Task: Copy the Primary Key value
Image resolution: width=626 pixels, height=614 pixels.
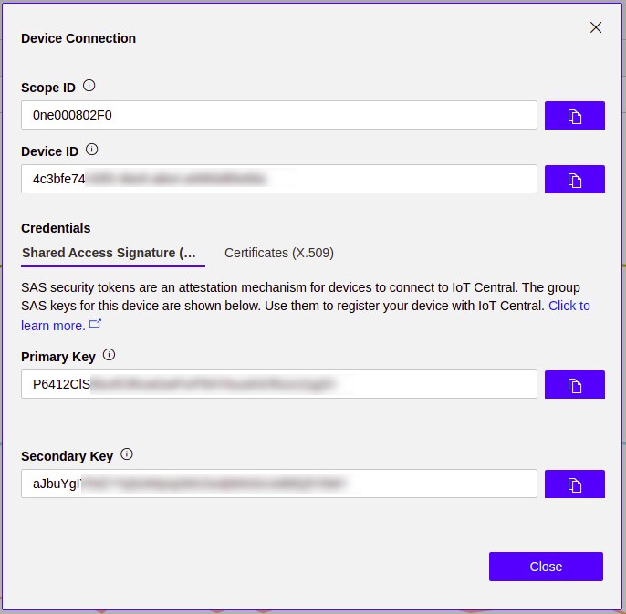Action: (x=574, y=385)
